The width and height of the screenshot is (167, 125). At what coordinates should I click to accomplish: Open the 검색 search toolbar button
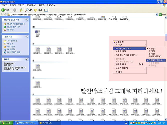click(29, 10)
